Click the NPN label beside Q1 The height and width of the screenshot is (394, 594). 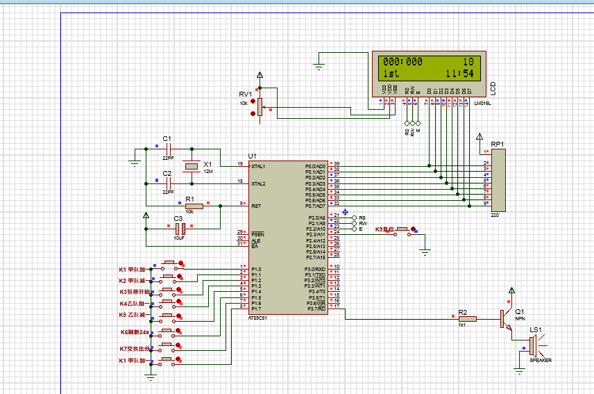coord(520,318)
